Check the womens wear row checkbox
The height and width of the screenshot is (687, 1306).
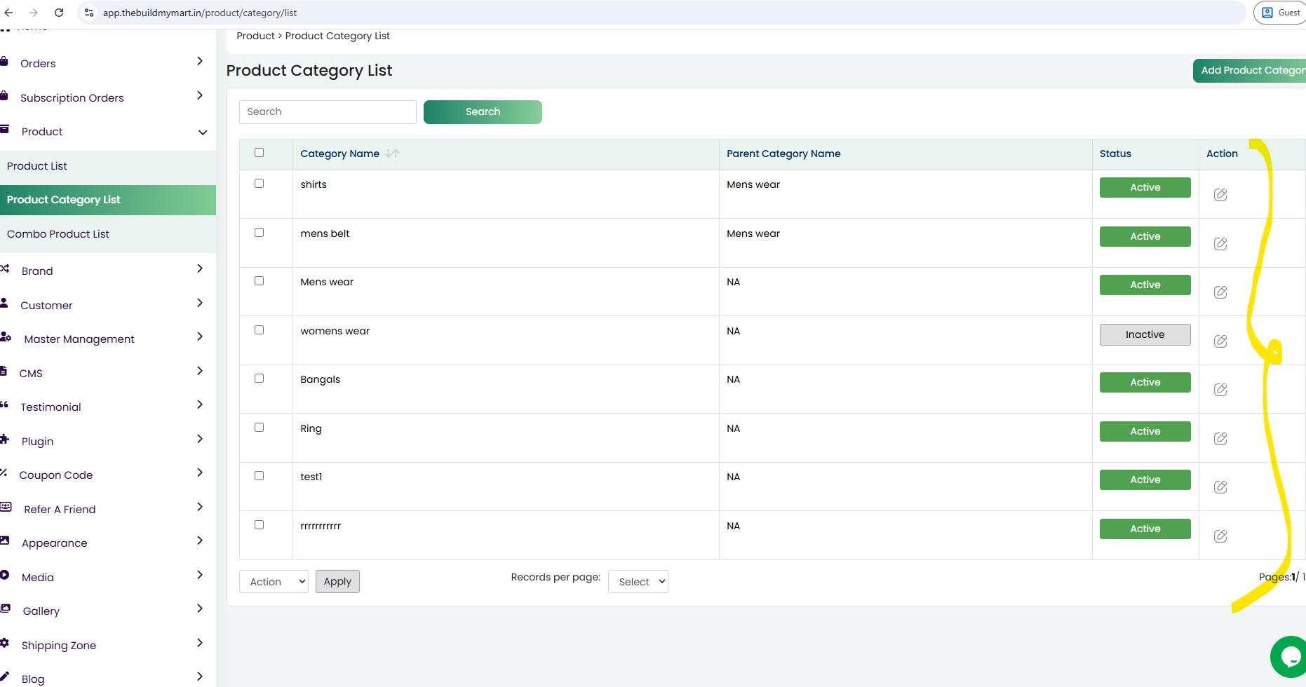(259, 330)
